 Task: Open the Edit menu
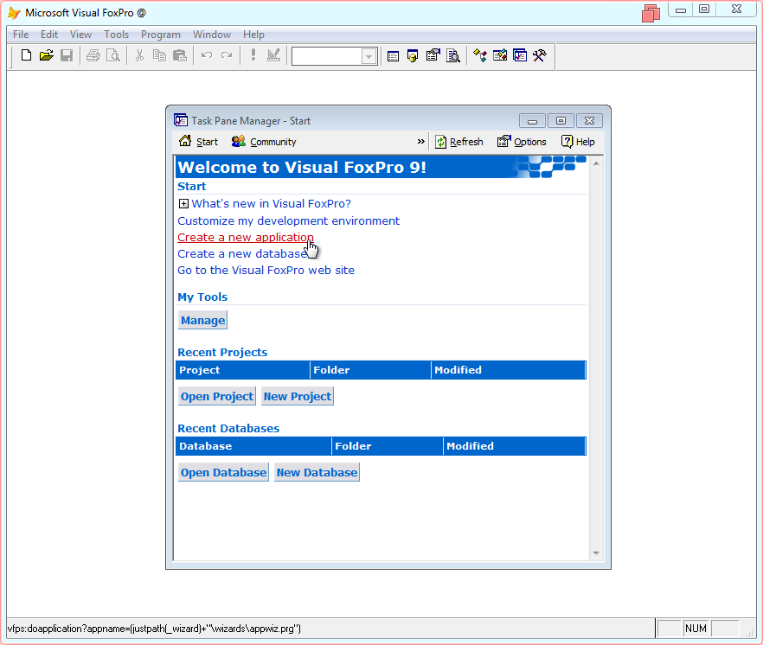49,35
